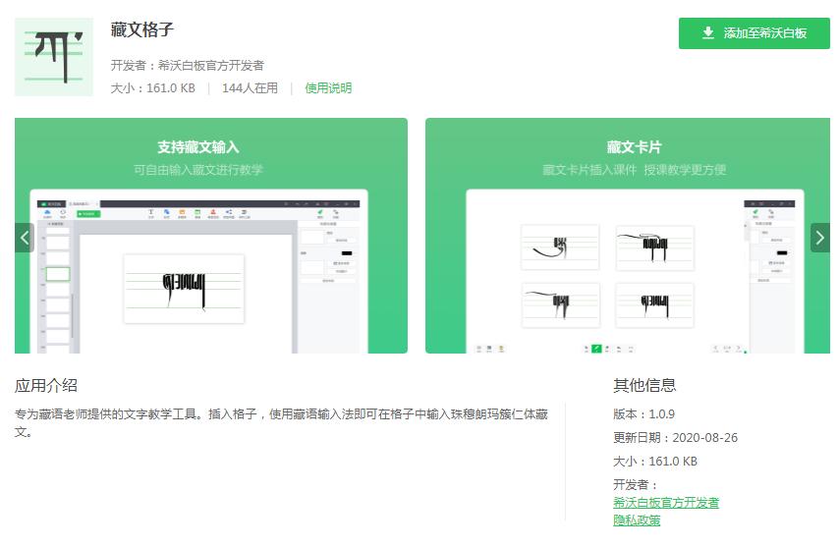839x548 pixels.
Task: Click the 144人在用 text
Action: [250, 88]
